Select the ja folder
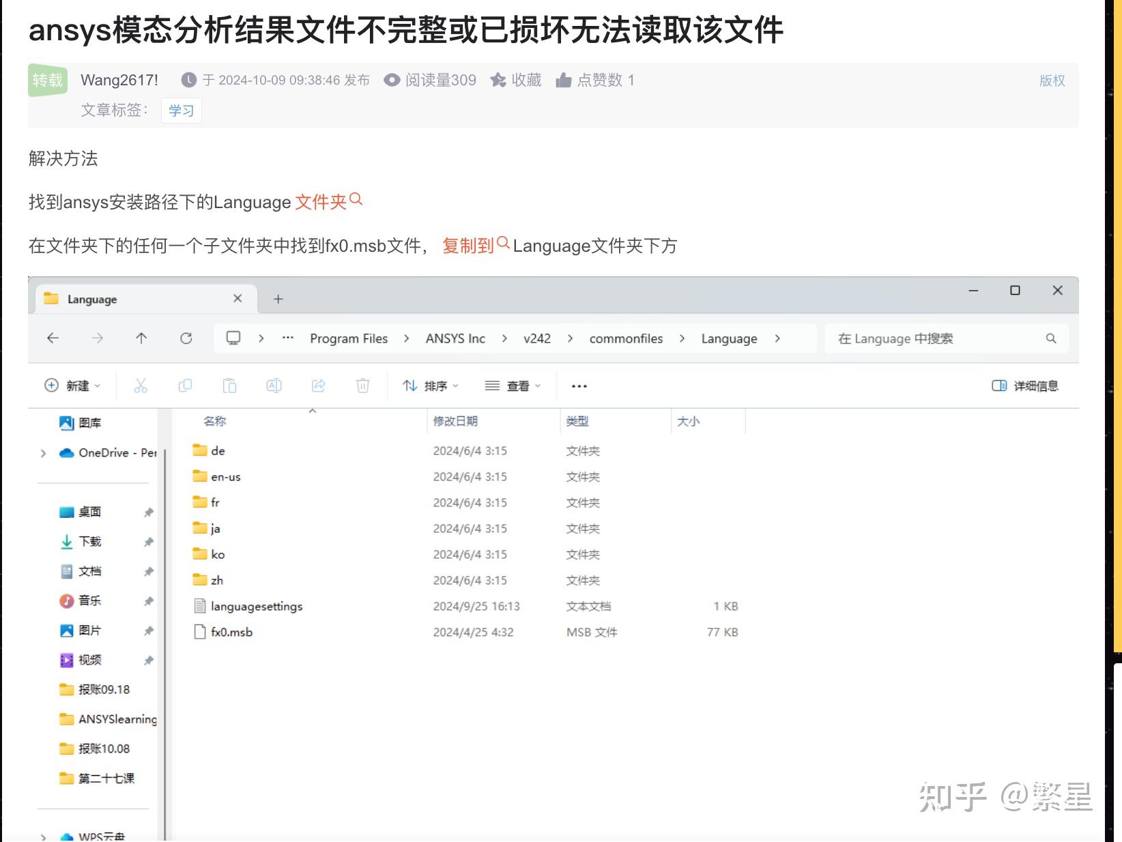Viewport: 1122px width, 842px height. click(206, 528)
